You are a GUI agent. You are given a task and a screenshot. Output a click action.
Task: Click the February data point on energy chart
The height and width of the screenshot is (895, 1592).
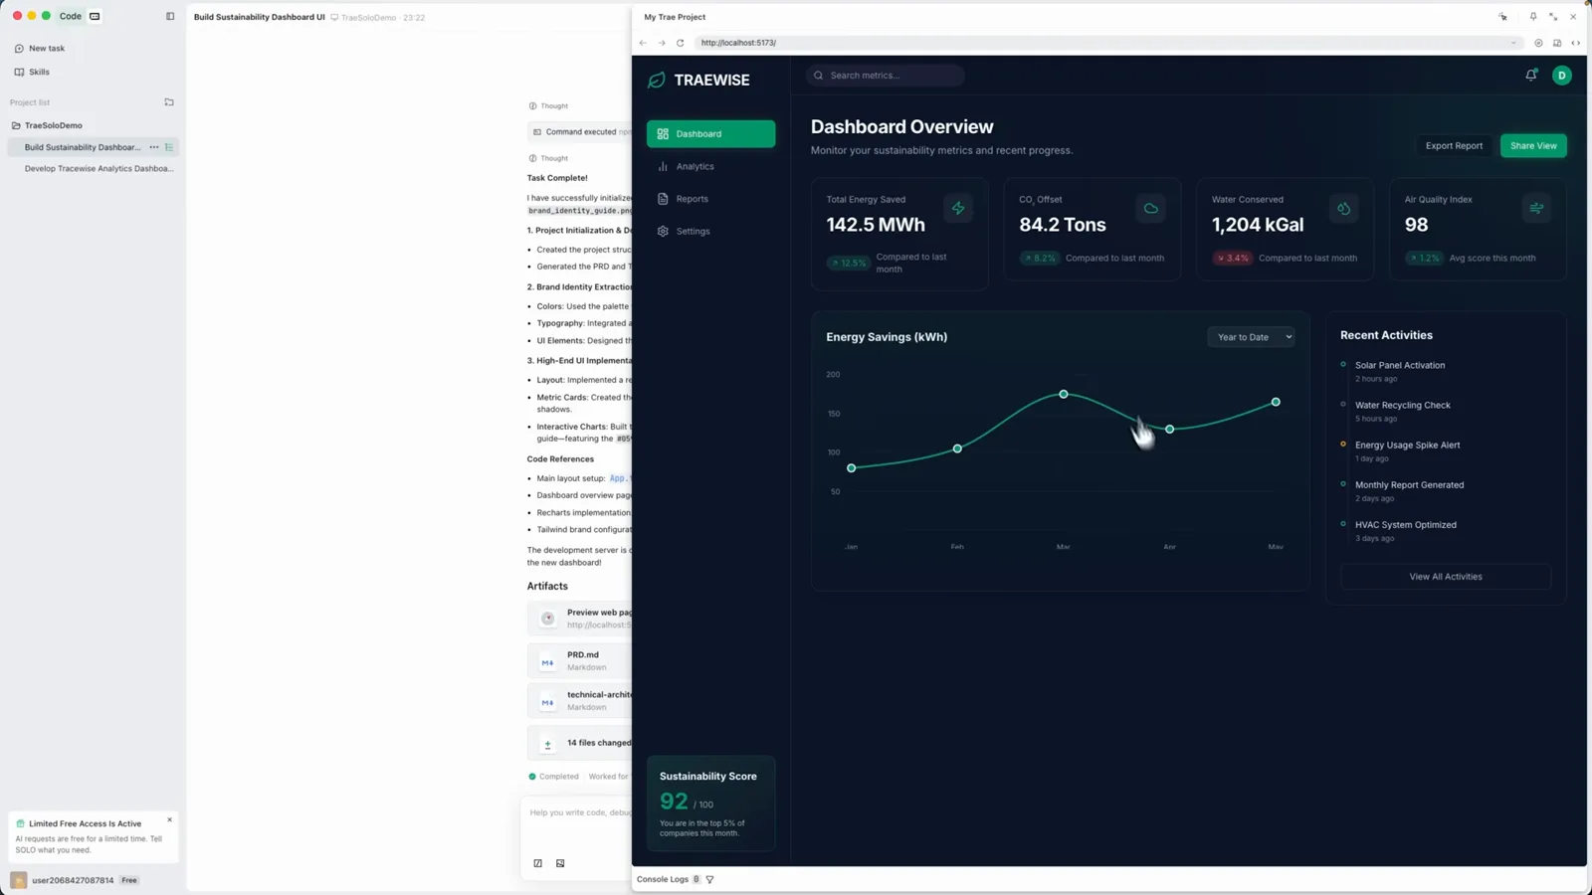coord(957,448)
